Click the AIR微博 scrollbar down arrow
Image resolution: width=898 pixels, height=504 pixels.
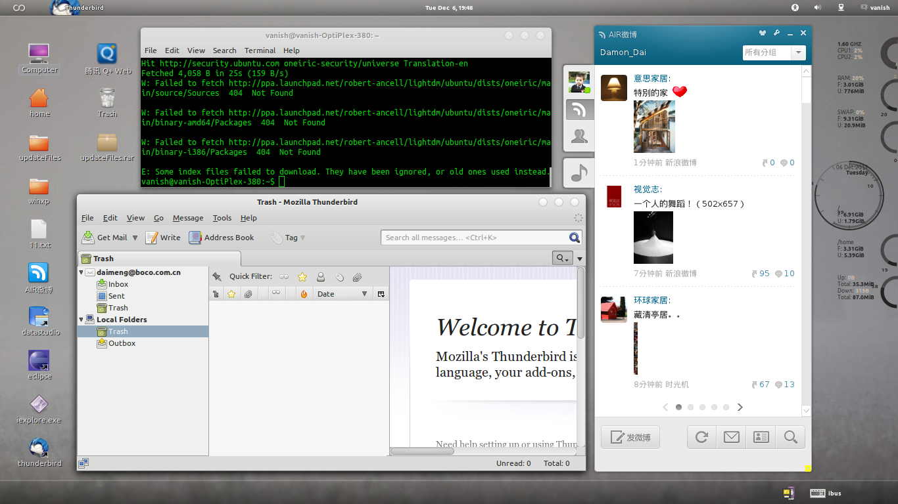[x=807, y=411]
